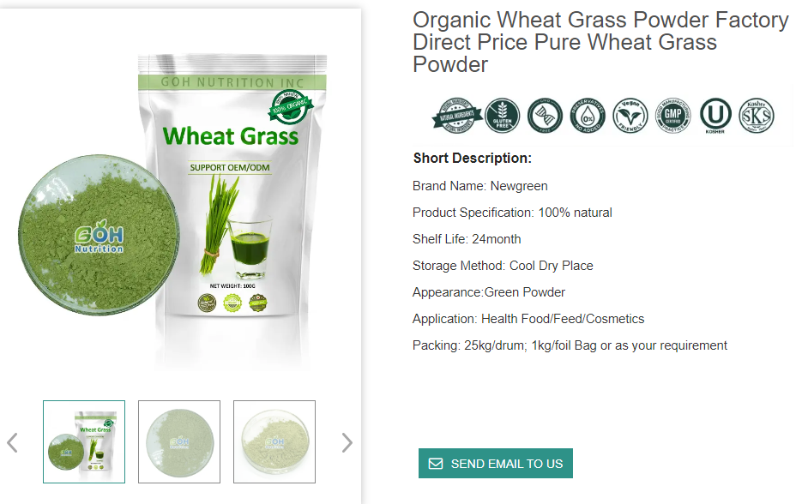Select the pale powder dish thumbnail
Screen dimensions: 802x504
pos(274,441)
